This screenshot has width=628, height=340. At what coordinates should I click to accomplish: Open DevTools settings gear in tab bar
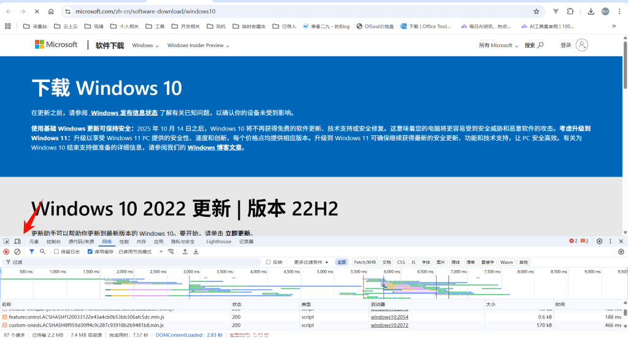599,241
